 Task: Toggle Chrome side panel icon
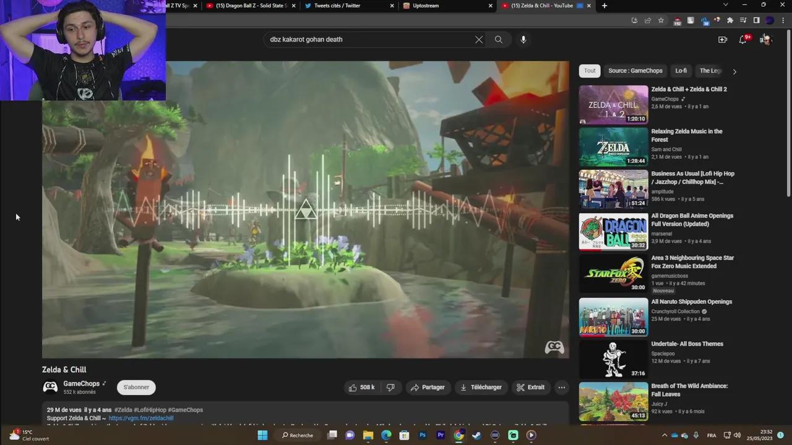coord(756,20)
